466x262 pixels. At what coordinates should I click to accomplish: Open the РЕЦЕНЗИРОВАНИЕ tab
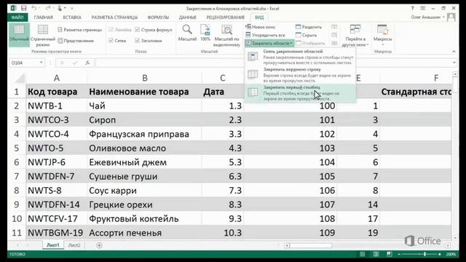click(x=226, y=17)
